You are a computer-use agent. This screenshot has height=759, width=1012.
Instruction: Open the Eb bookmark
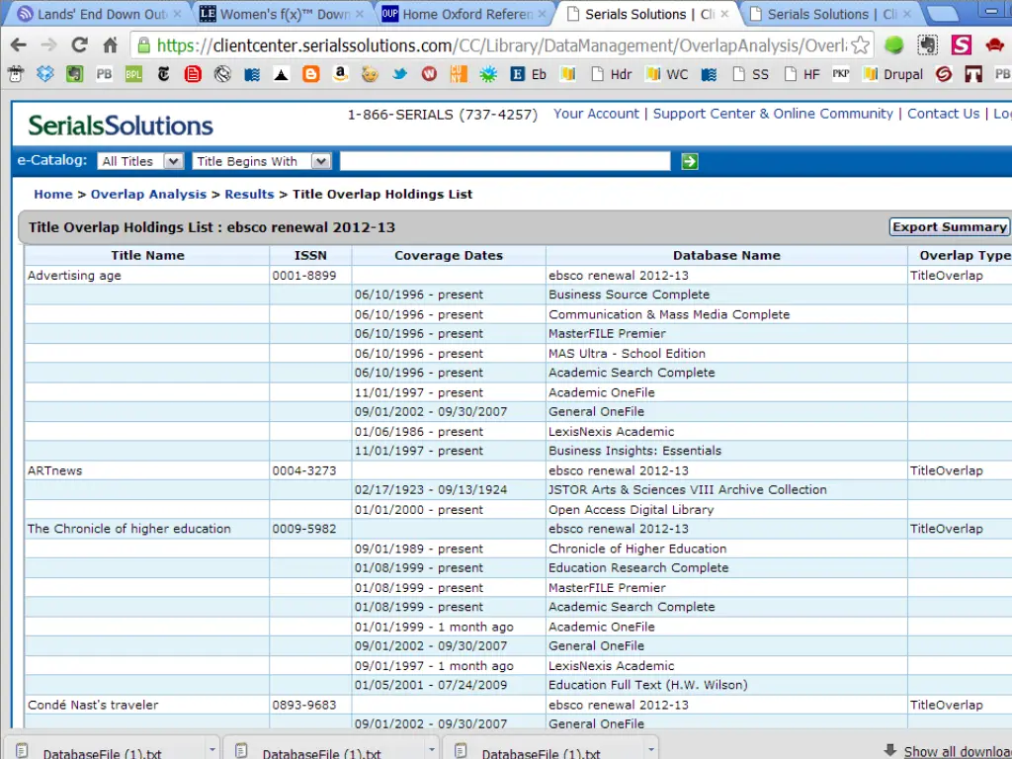tap(528, 74)
